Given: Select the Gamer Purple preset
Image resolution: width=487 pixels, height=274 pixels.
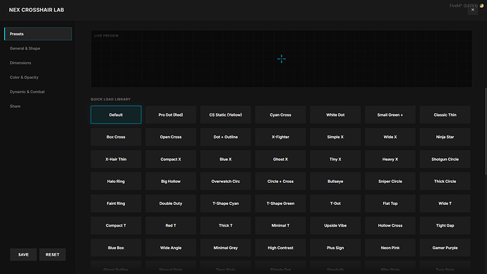Looking at the screenshot, I should pyautogui.click(x=445, y=248).
